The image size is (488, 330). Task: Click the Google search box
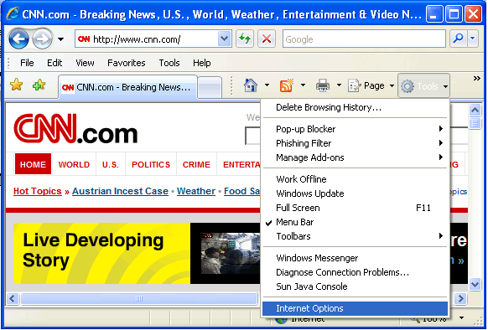click(364, 39)
